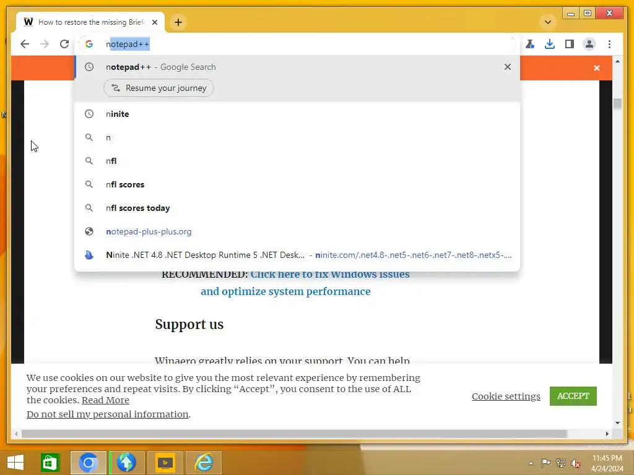
Task: Show hidden system tray icons
Action: [531, 463]
